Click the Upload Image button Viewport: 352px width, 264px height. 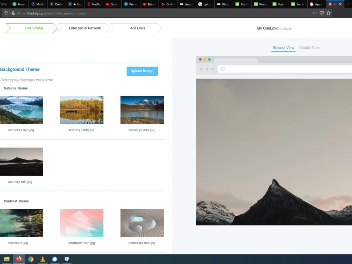click(x=142, y=71)
